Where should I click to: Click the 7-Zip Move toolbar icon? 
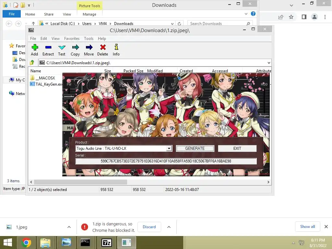89,50
